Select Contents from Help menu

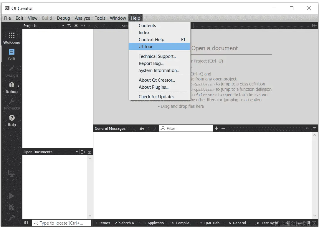(x=159, y=26)
